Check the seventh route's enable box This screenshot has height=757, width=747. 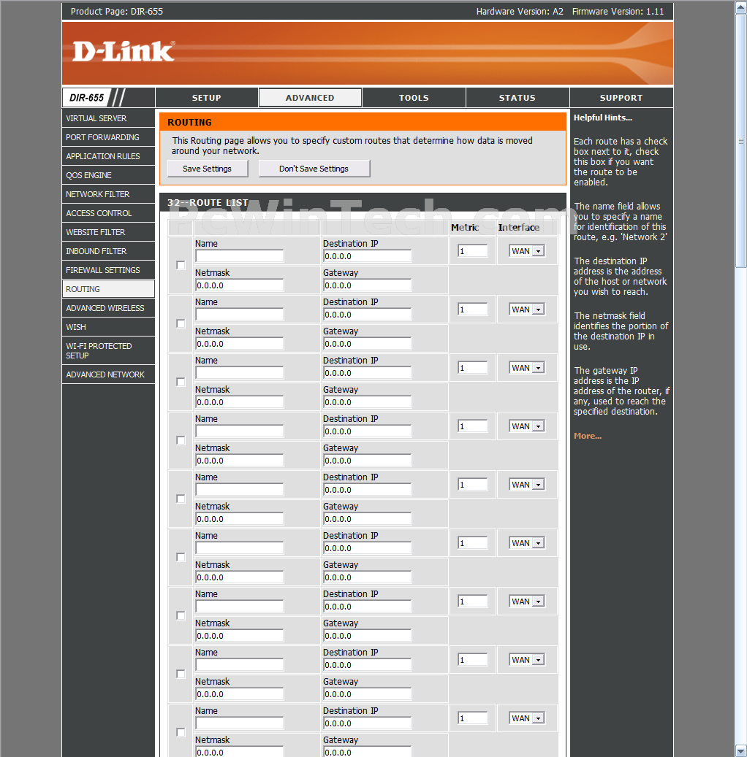click(x=181, y=615)
